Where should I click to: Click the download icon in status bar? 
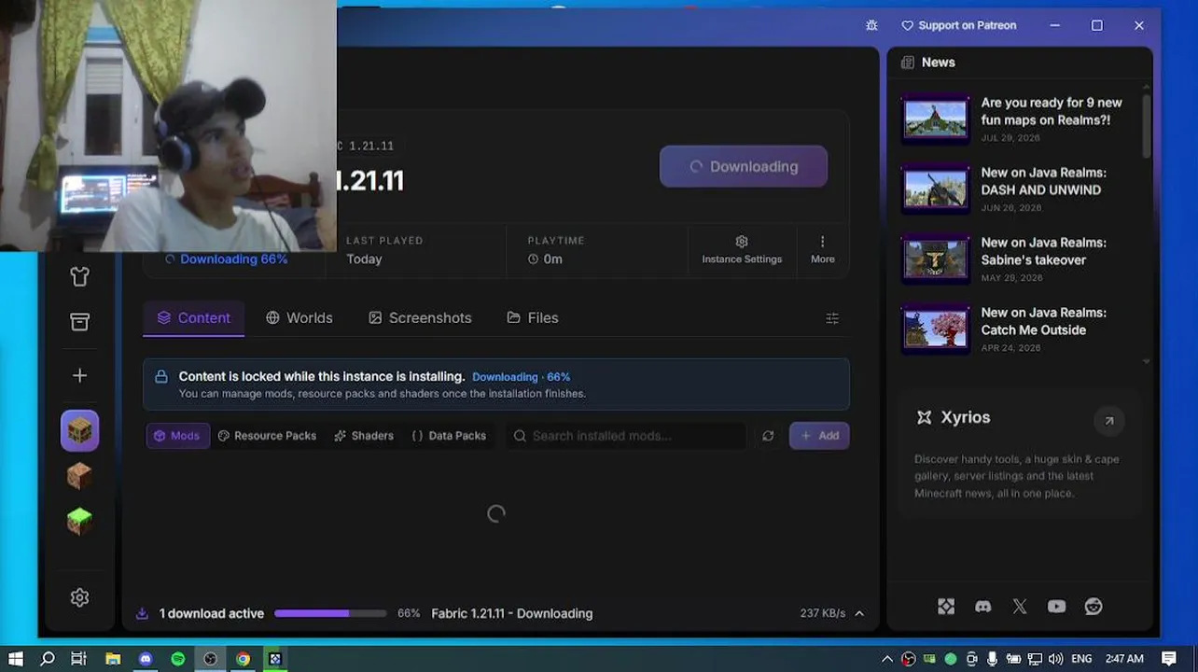(142, 613)
